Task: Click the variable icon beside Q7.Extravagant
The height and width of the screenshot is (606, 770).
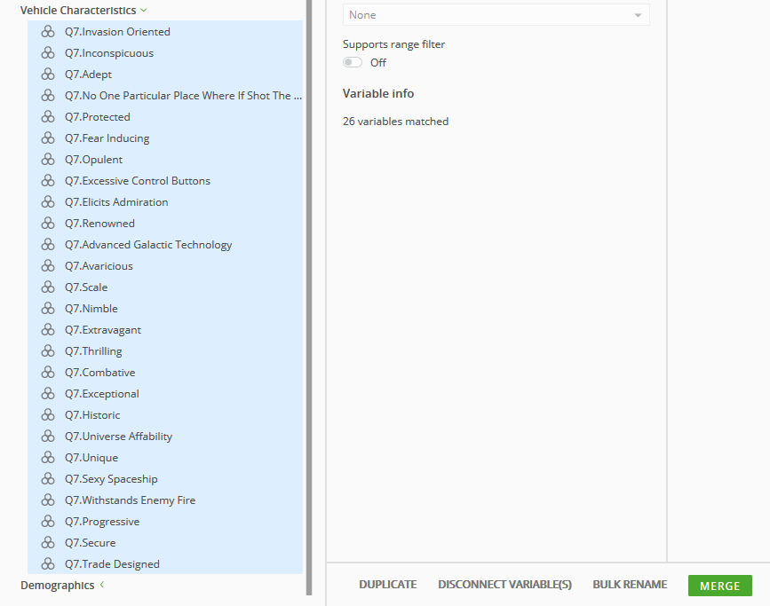Action: 48,330
